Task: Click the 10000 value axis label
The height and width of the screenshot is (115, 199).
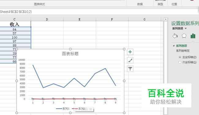Action: point(22,60)
